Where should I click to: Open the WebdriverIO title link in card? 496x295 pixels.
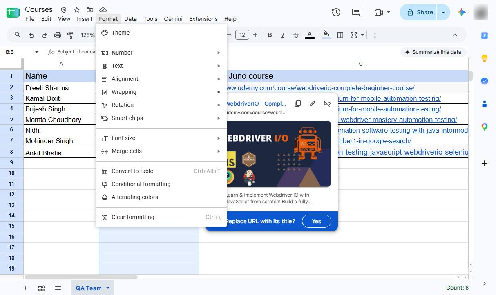click(256, 104)
